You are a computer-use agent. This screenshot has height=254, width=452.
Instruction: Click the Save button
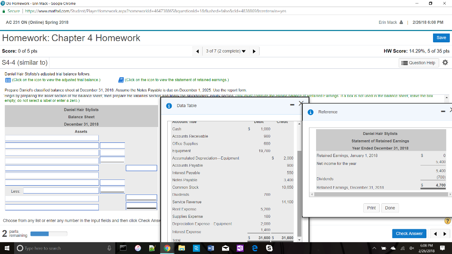coord(441,38)
